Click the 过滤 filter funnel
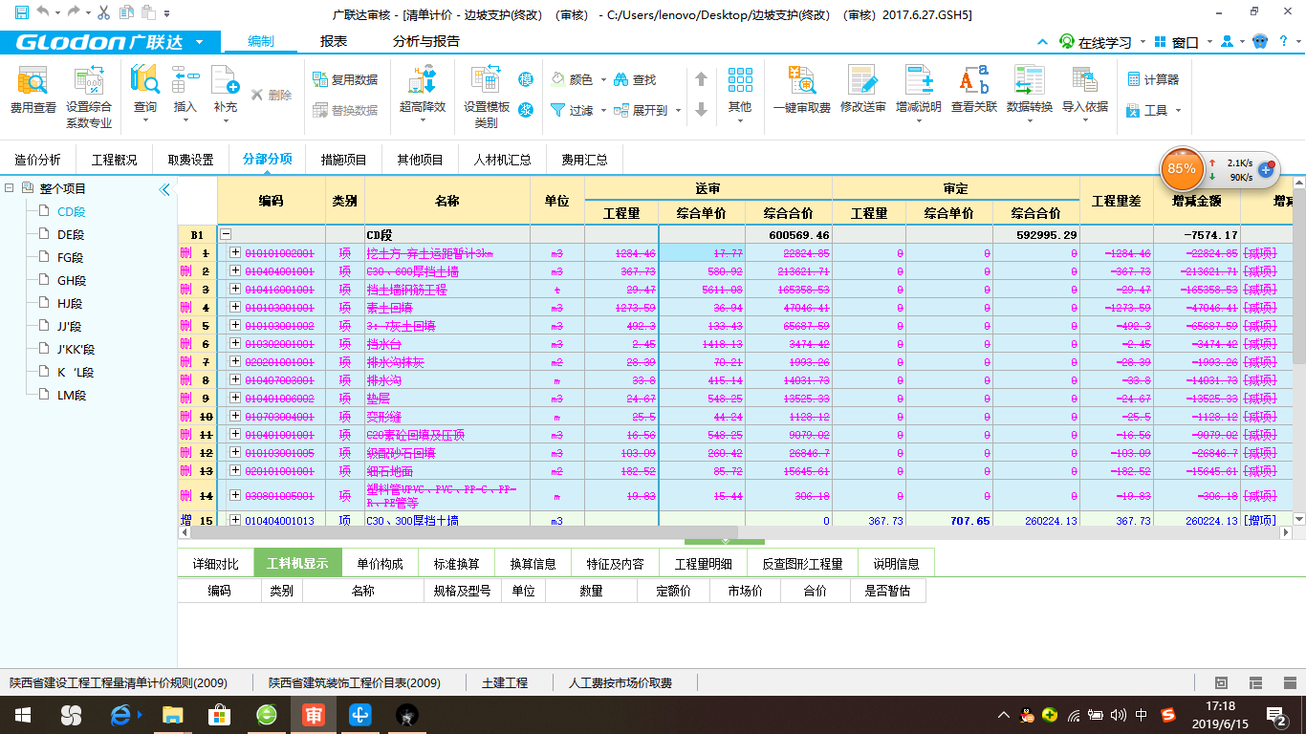 coord(578,110)
